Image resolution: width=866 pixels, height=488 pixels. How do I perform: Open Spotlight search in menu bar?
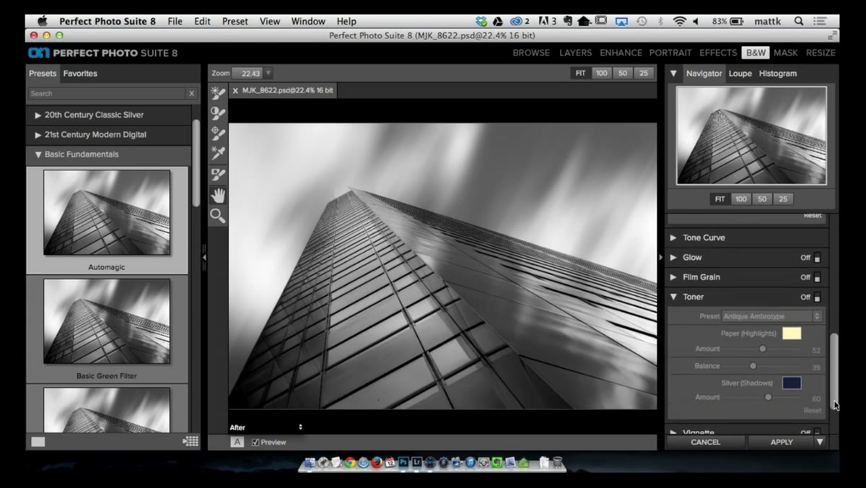click(799, 21)
